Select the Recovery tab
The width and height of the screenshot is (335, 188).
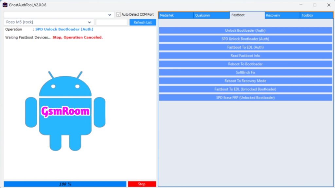[282, 15]
